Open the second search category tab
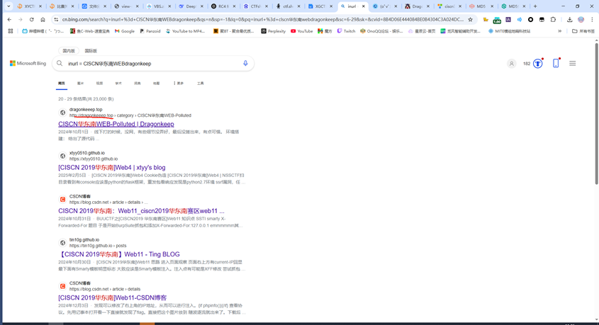Image resolution: width=599 pixels, height=325 pixels. (x=80, y=84)
